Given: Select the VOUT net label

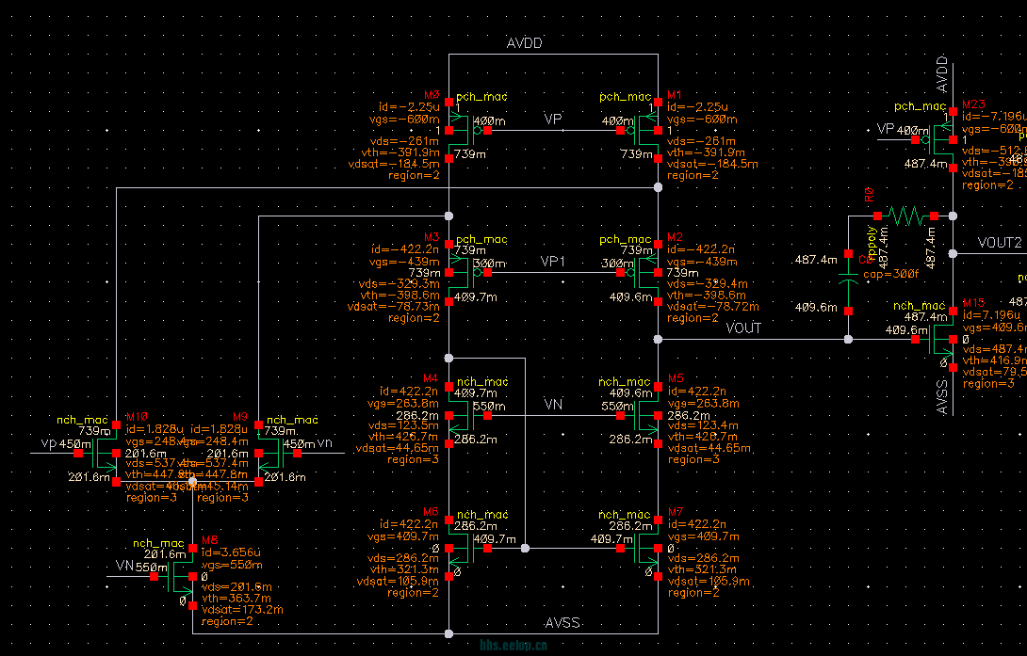Looking at the screenshot, I should pos(743,328).
